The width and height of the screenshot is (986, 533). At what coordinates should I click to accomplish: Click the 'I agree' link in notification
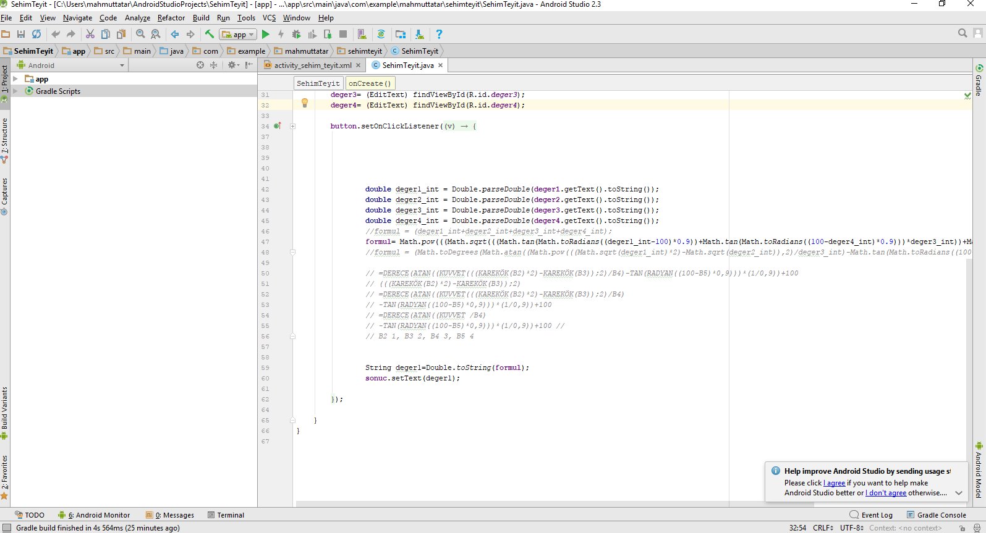[835, 483]
